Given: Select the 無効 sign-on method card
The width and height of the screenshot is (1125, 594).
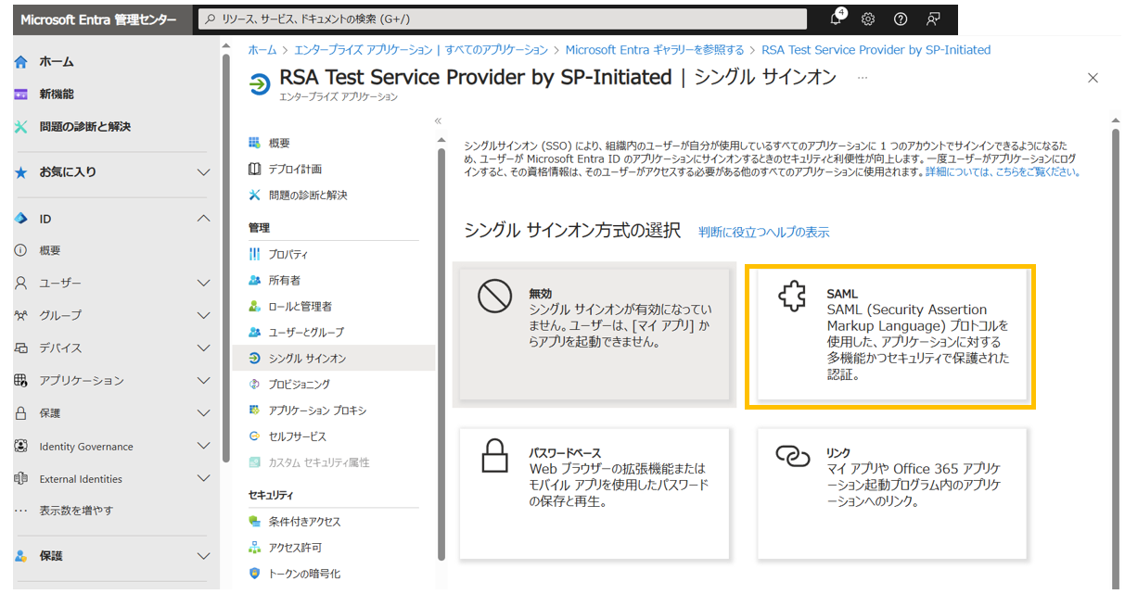Looking at the screenshot, I should (x=594, y=335).
